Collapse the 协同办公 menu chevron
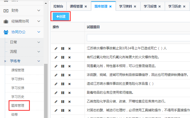The height and width of the screenshot is (118, 190). click(39, 32)
